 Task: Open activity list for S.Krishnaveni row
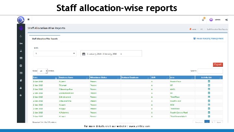209,97
